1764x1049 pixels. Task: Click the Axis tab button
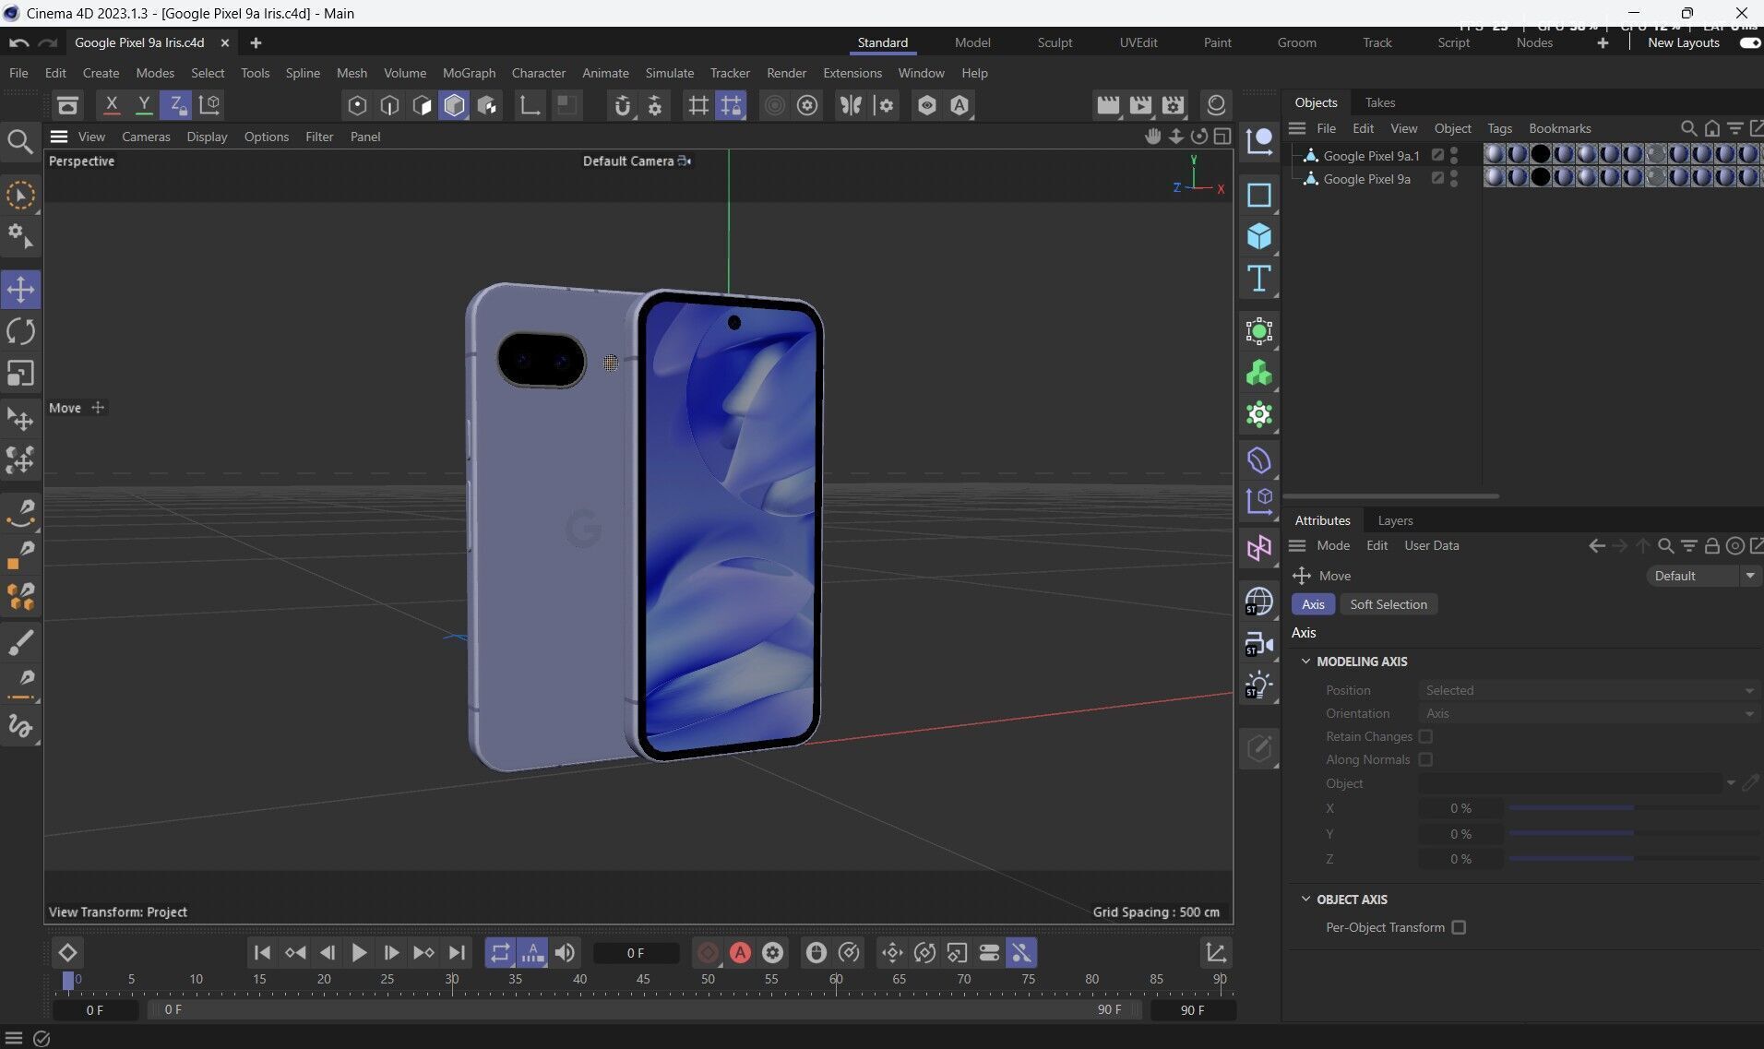point(1313,604)
